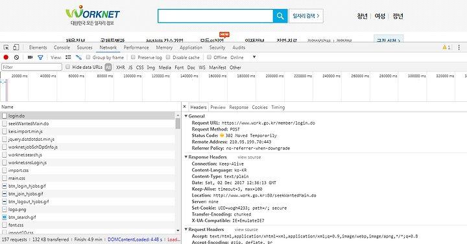Select the keis.import.min.js request

(x=88, y=131)
